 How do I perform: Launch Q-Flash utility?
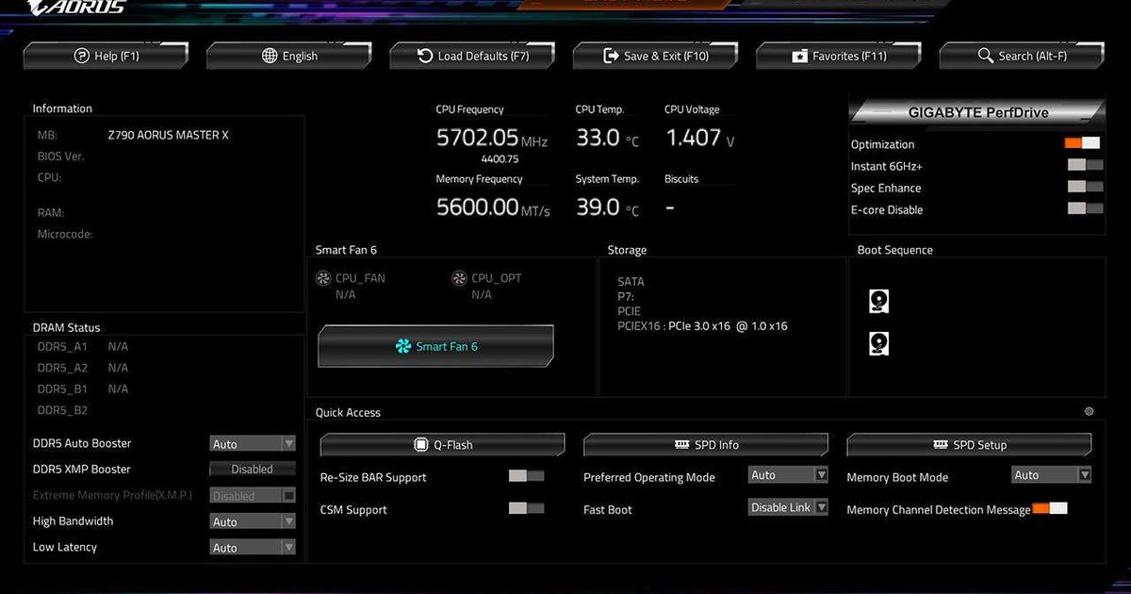(442, 445)
